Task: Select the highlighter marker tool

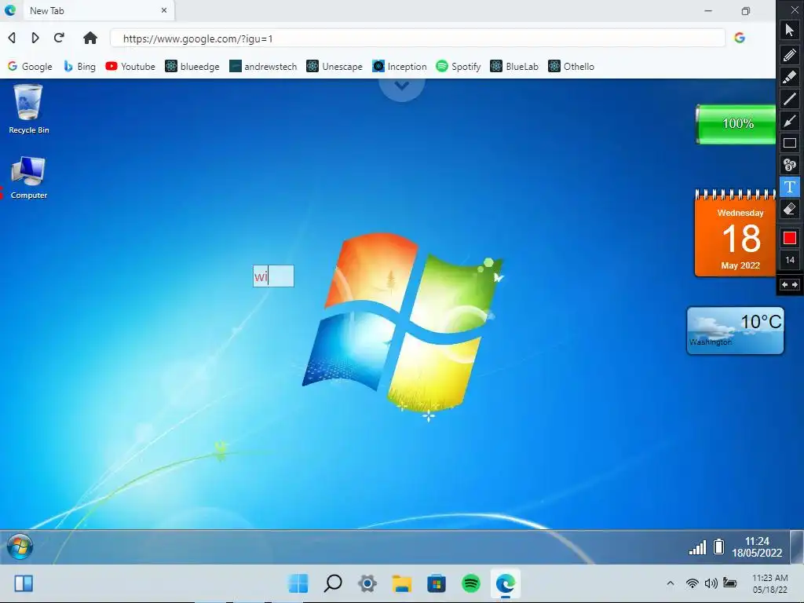Action: click(x=790, y=77)
